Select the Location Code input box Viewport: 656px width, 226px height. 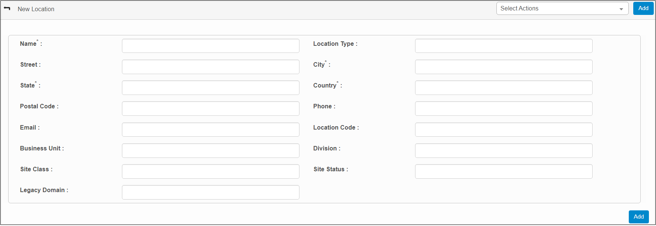pos(503,130)
